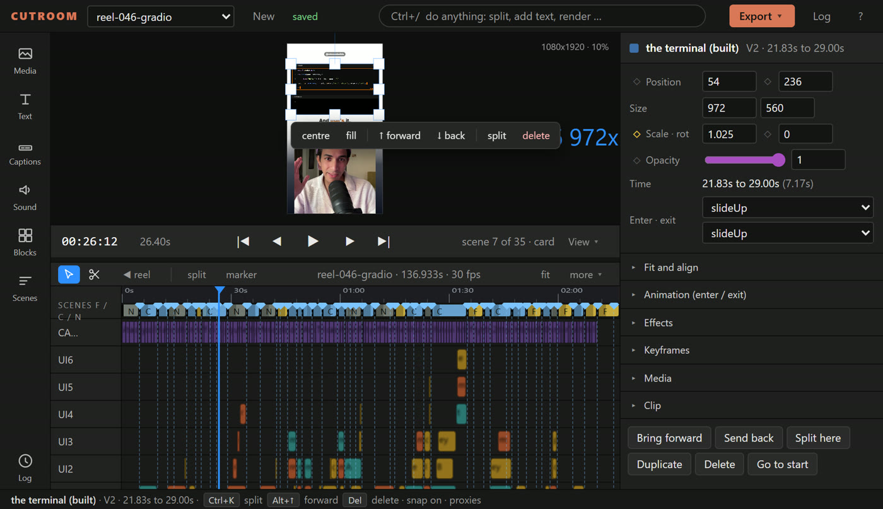Toggle the Scale · rot keyframe diamond
The image size is (883, 509).
pyautogui.click(x=636, y=134)
